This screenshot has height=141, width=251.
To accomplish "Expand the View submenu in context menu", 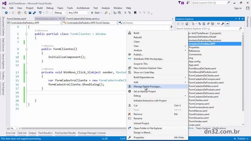I will click(x=157, y=46).
